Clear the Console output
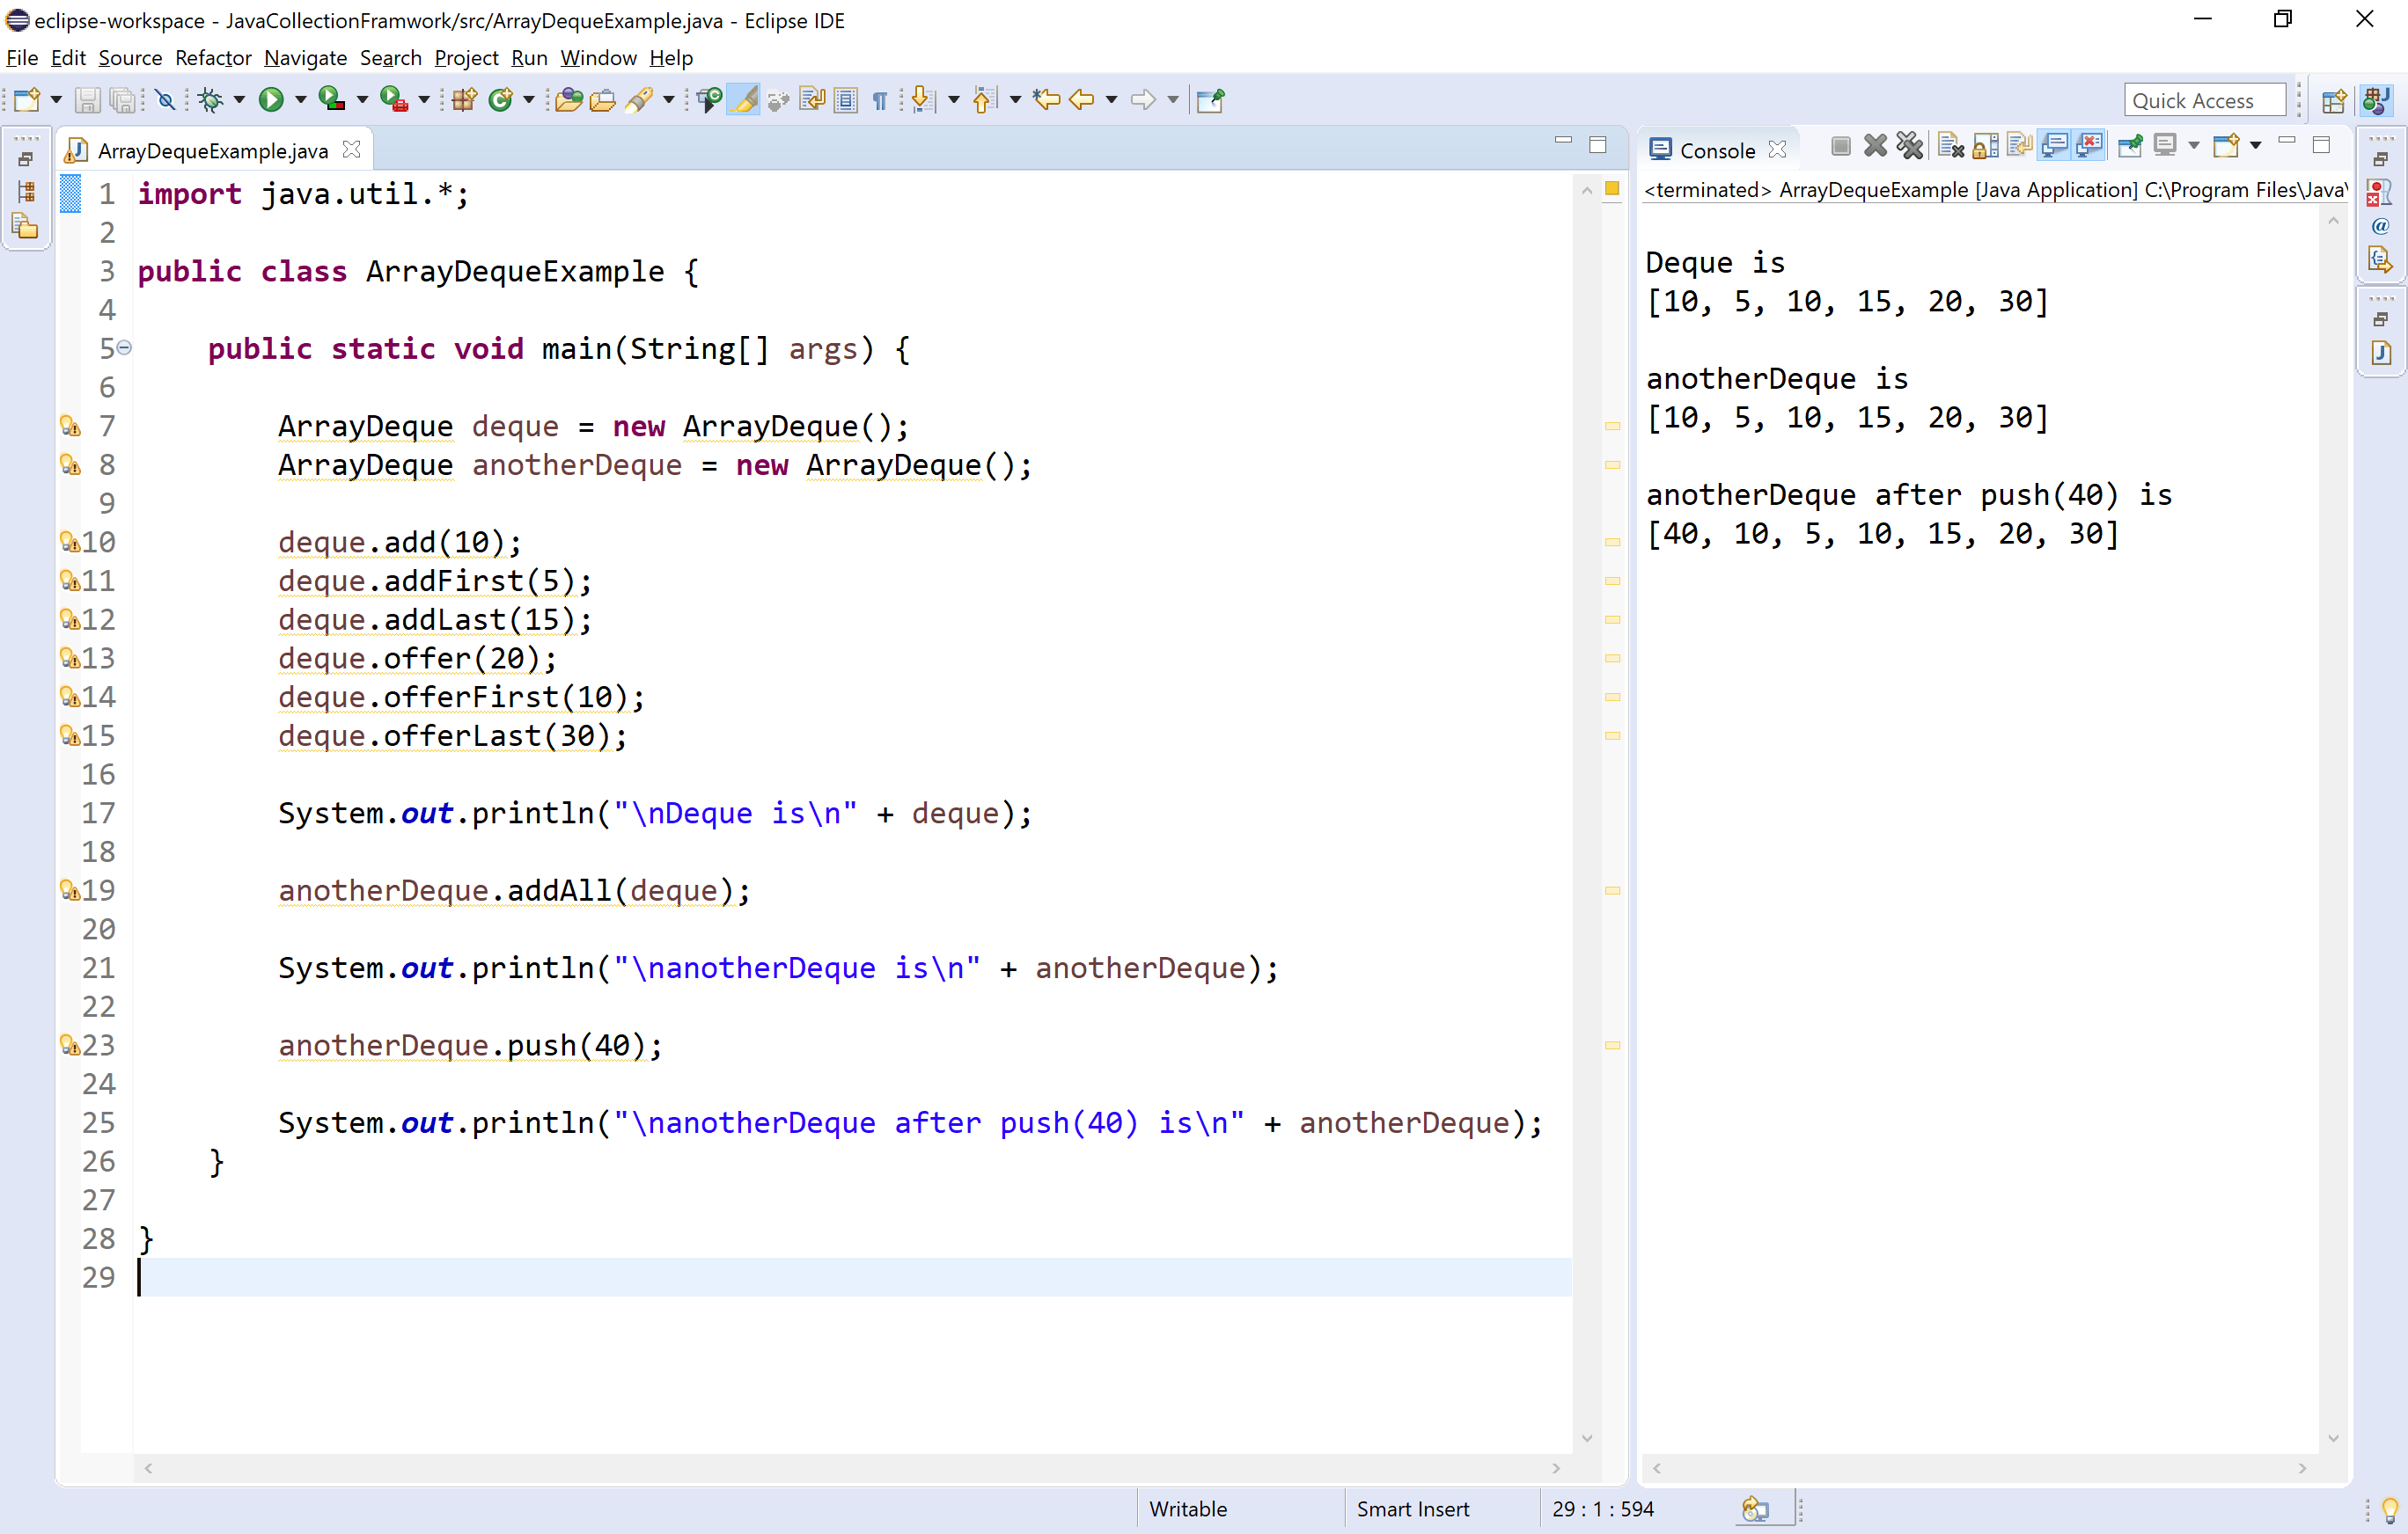The height and width of the screenshot is (1534, 2408). (x=1951, y=147)
